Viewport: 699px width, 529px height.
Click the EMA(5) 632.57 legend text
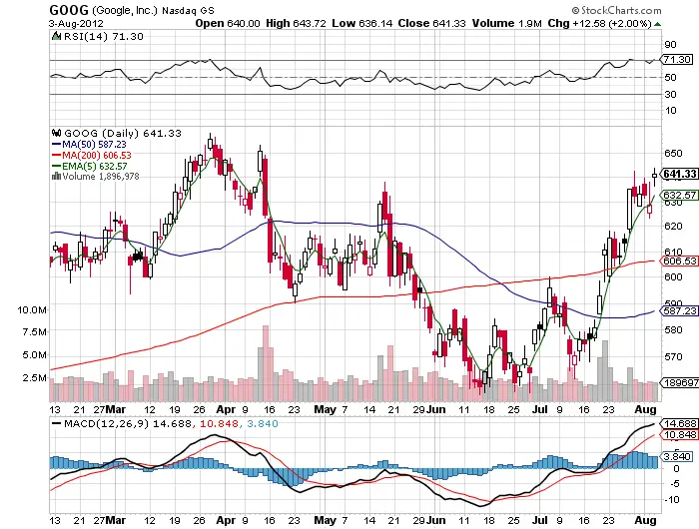(95, 166)
